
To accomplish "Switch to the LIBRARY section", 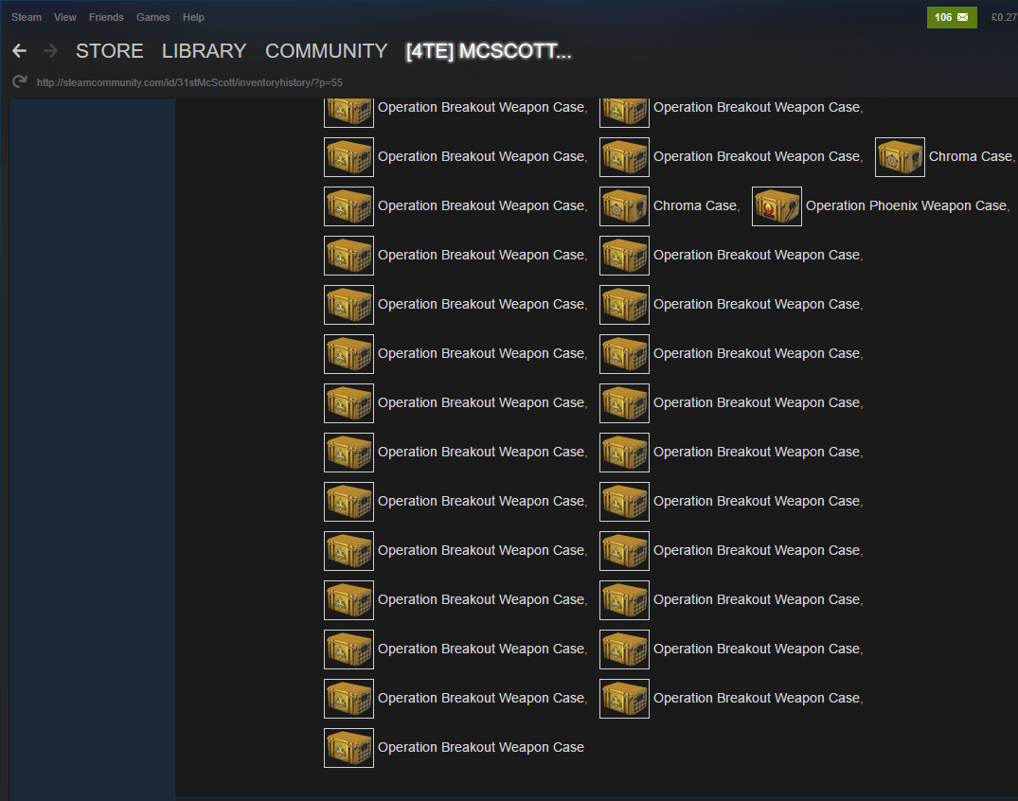I will point(204,51).
